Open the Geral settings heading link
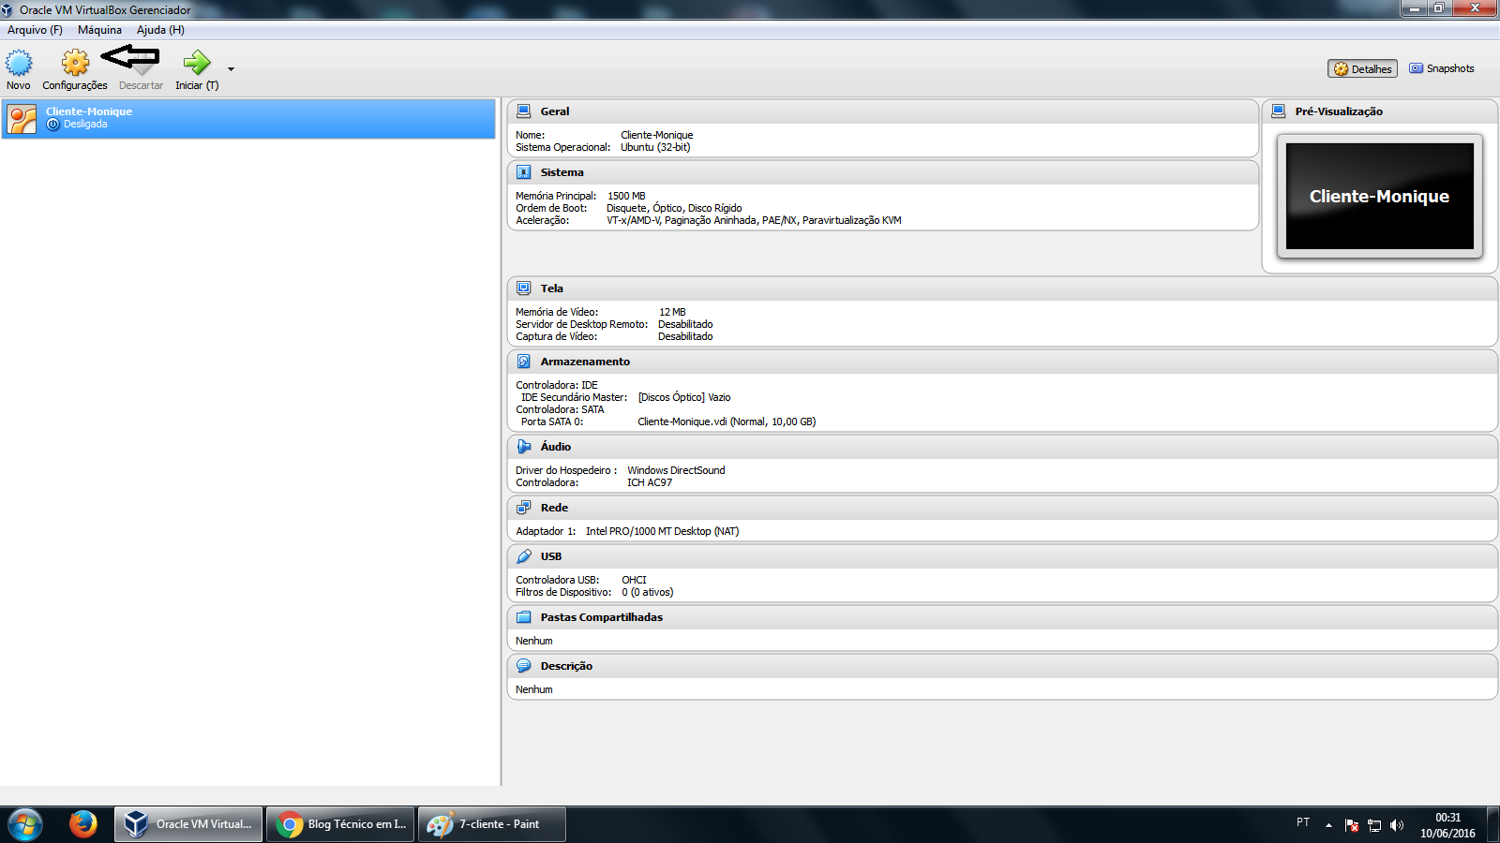This screenshot has width=1500, height=843. 555,111
